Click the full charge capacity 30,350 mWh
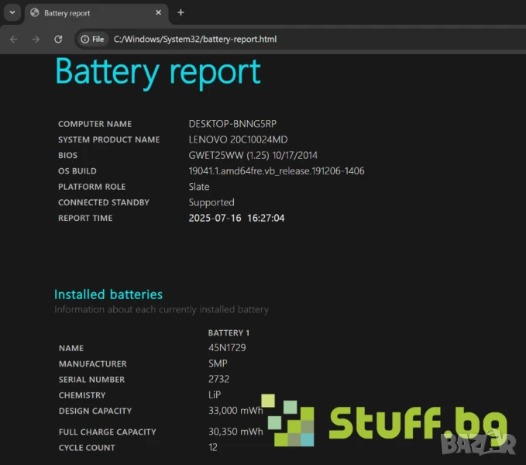Image resolution: width=526 pixels, height=465 pixels. pyautogui.click(x=235, y=432)
